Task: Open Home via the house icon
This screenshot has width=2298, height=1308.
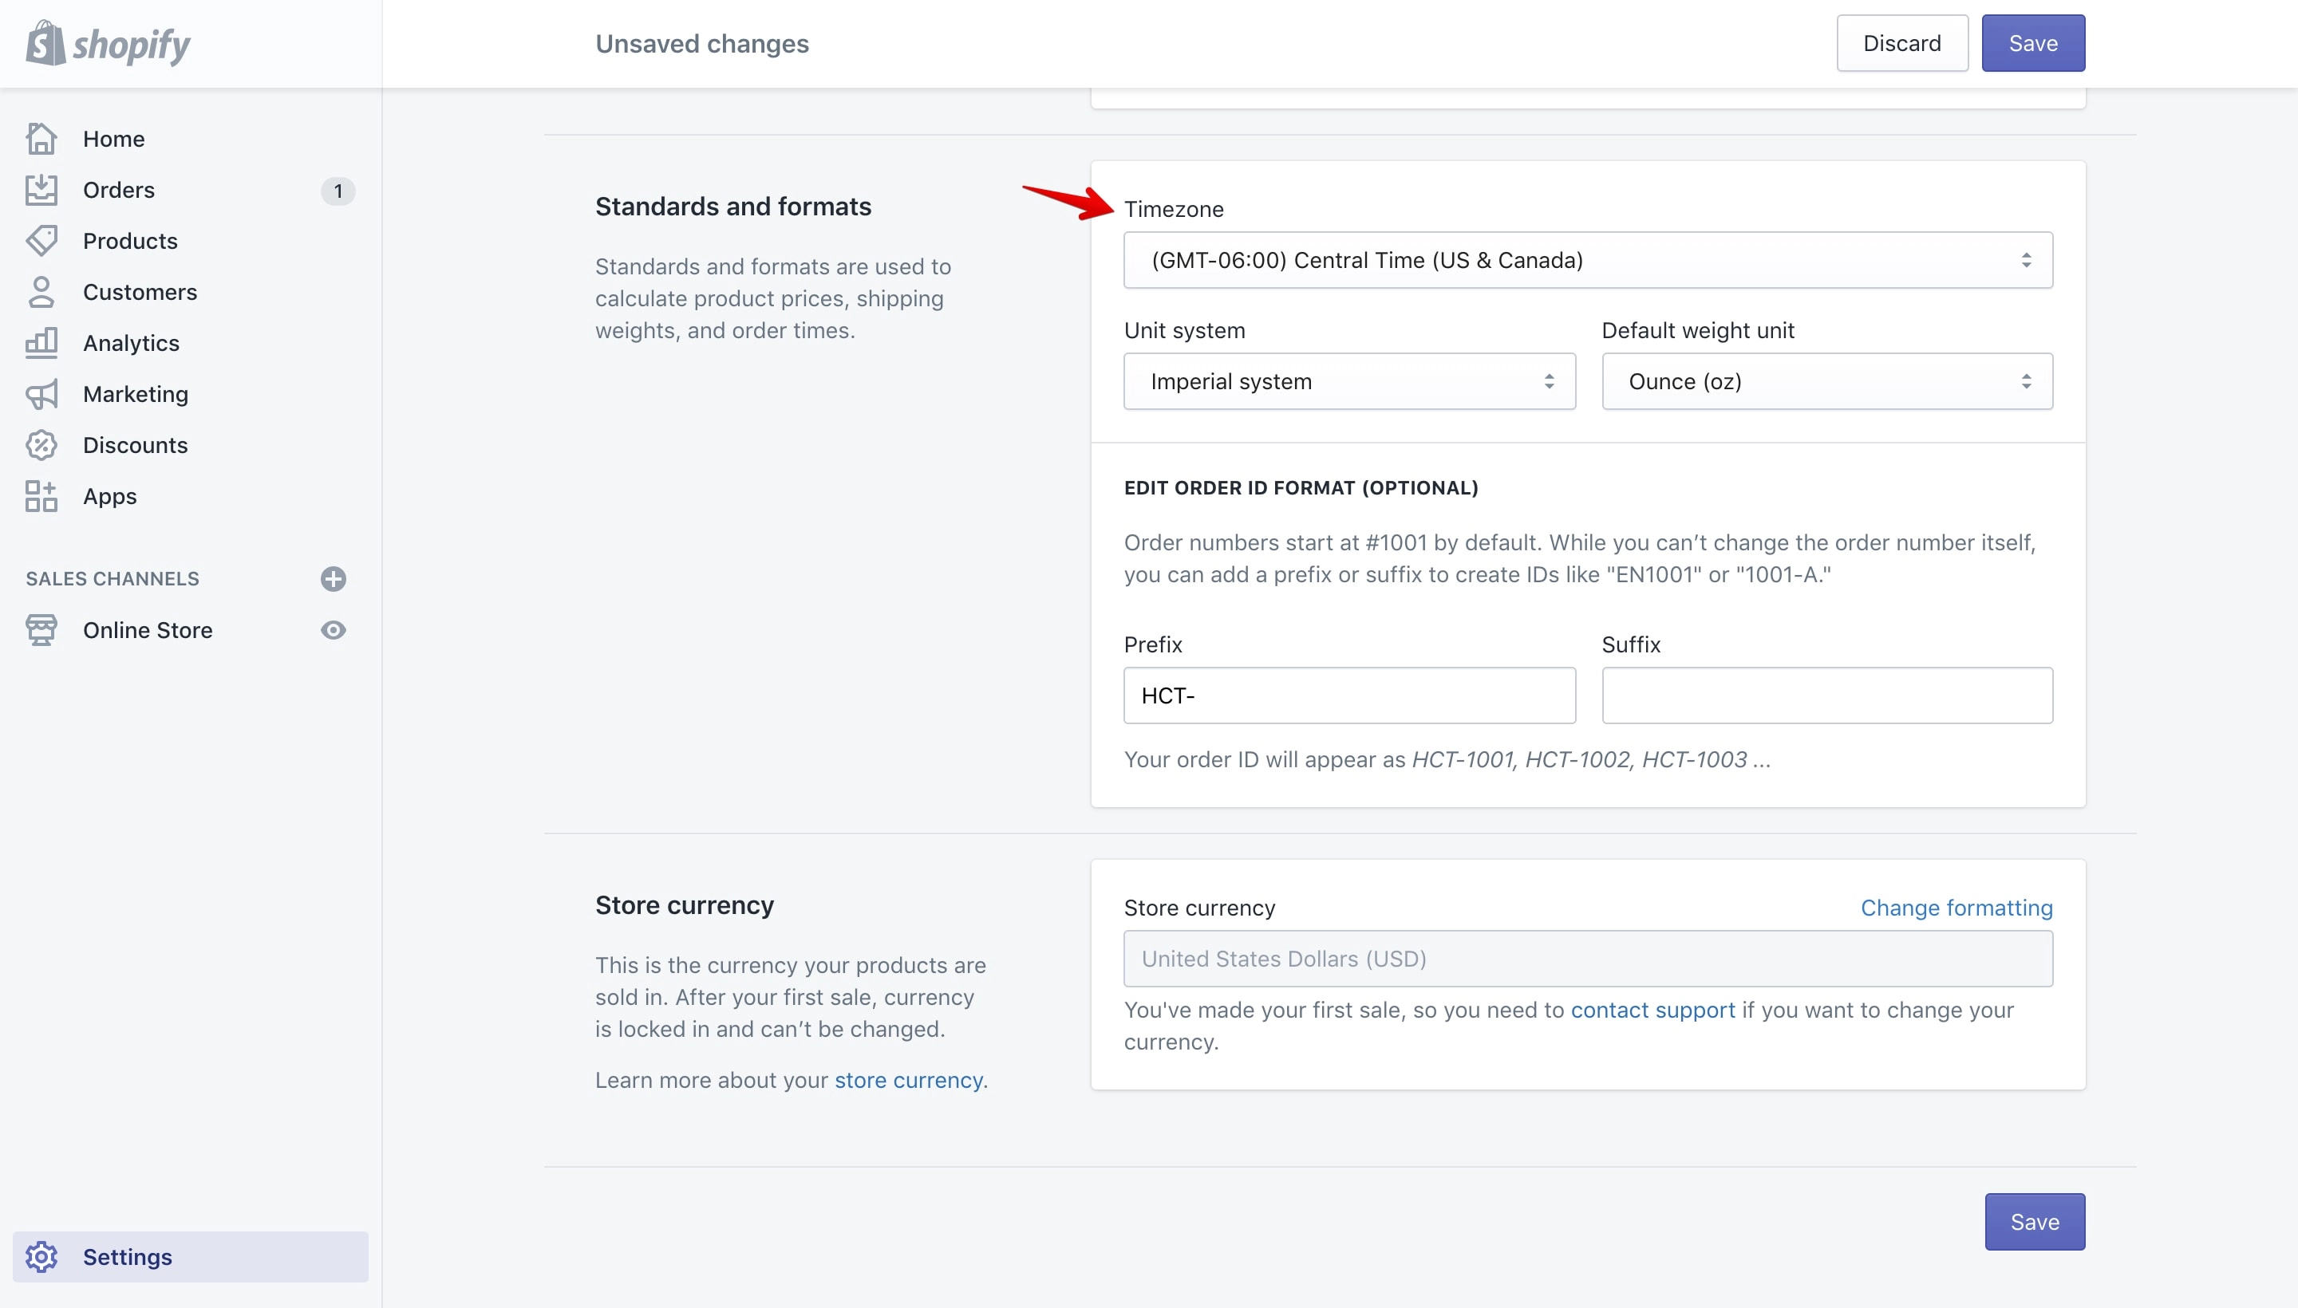Action: 41,138
